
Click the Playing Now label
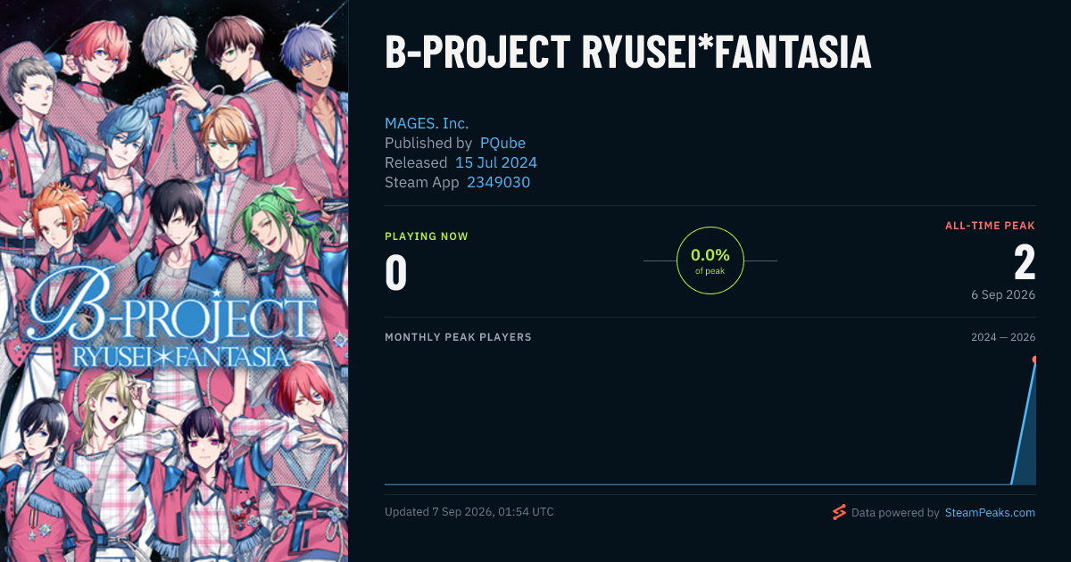coord(427,236)
